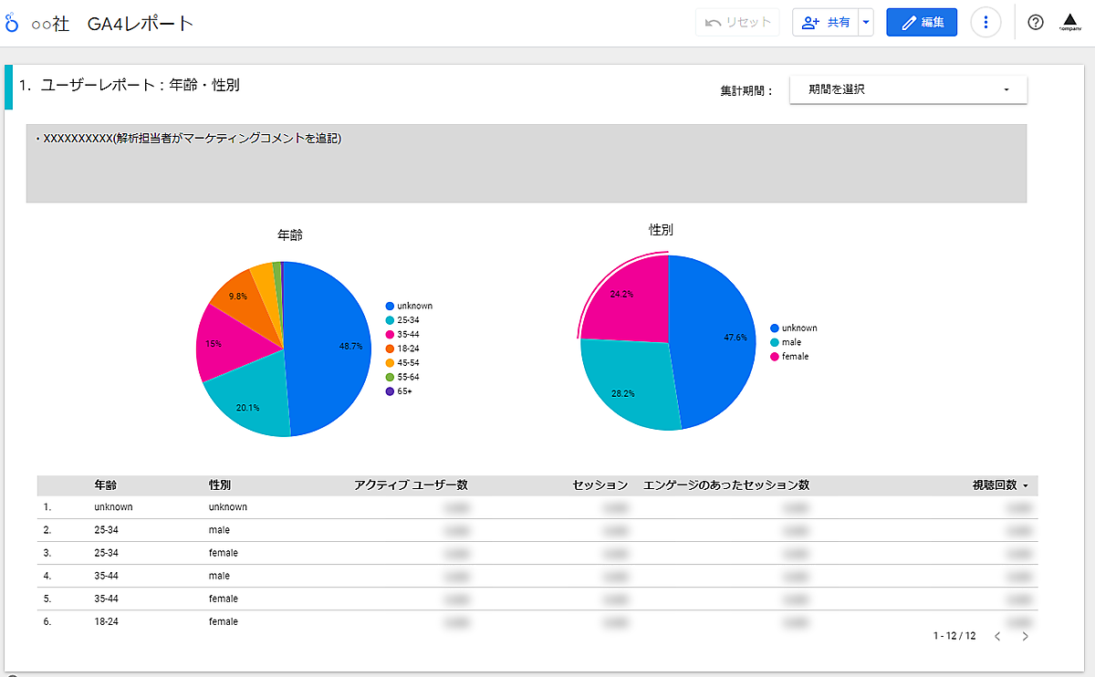The image size is (1095, 677).
Task: Click the リセット reset button
Action: [737, 23]
